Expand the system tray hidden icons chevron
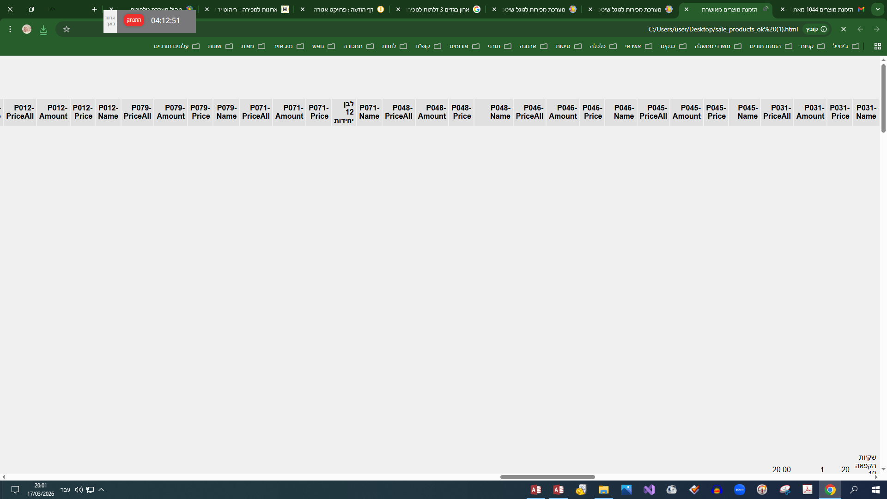Viewport: 887px width, 499px height. pyautogui.click(x=101, y=490)
